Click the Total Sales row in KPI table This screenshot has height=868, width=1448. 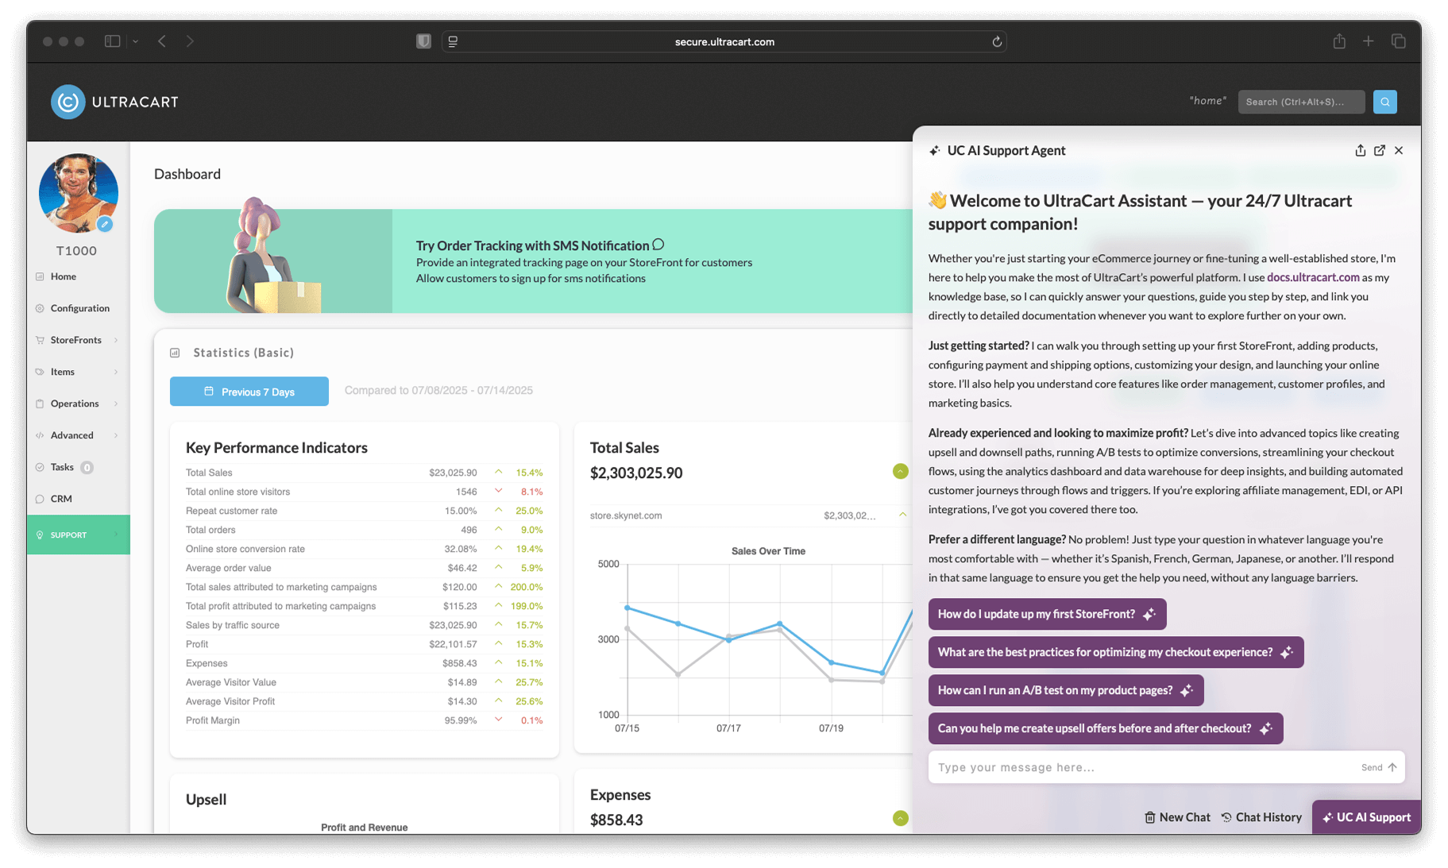pyautogui.click(x=365, y=473)
